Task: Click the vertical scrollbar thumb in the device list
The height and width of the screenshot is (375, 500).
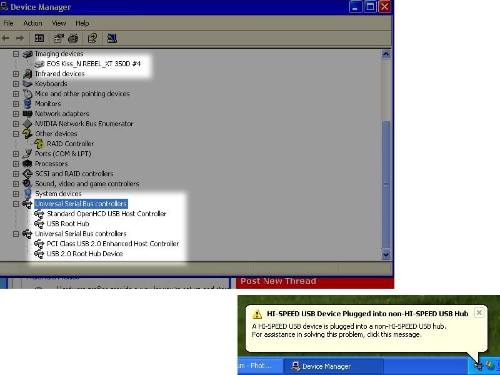Action: click(386, 185)
